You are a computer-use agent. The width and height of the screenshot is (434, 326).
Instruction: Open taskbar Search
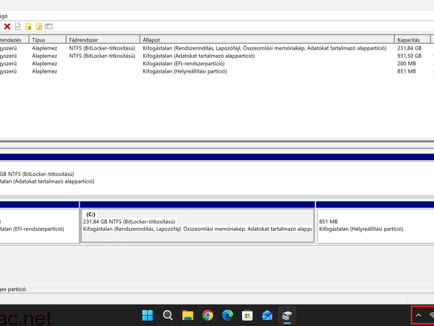[167, 315]
